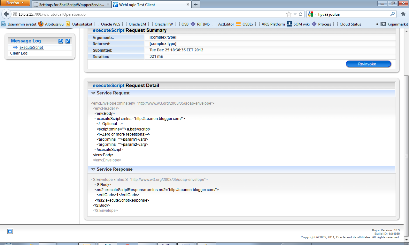Click the search magnifier icon
Viewport: 409px width, 245px height.
point(393,14)
